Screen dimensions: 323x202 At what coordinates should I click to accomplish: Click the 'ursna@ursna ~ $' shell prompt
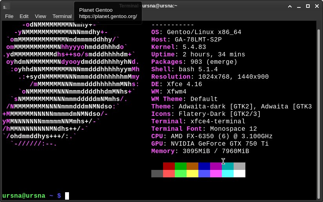(32, 196)
